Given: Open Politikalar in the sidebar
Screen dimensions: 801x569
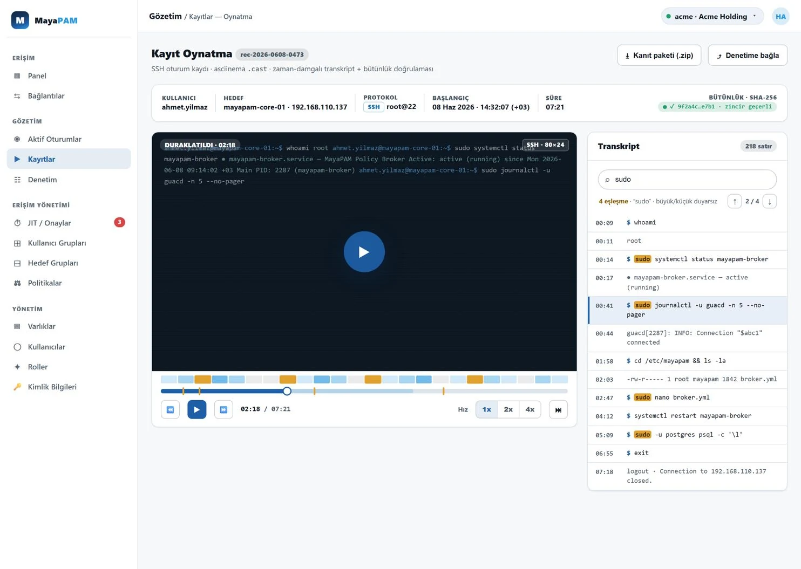Looking at the screenshot, I should tap(69, 283).
